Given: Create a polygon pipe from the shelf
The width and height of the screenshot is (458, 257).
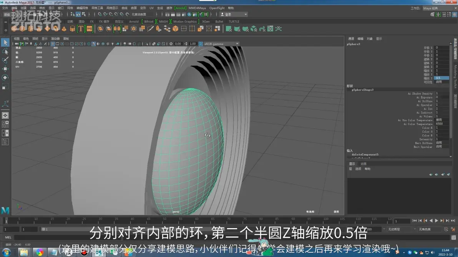Looking at the screenshot, I should 72,28.
